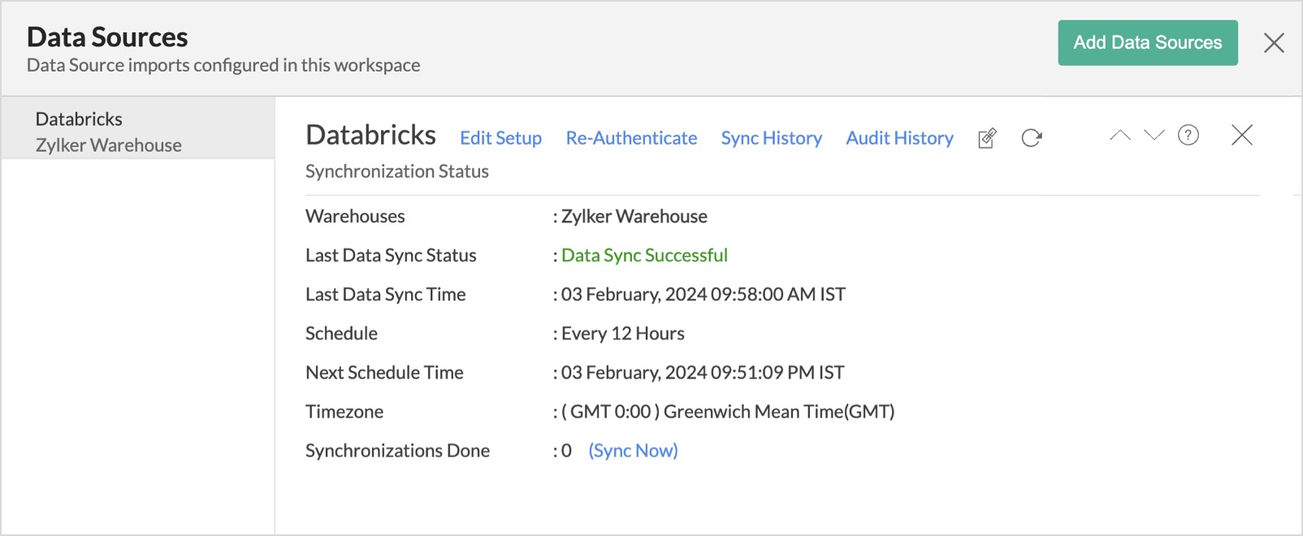Click the Synchronizations Done label
Viewport: 1303px width, 536px height.
[x=397, y=451]
